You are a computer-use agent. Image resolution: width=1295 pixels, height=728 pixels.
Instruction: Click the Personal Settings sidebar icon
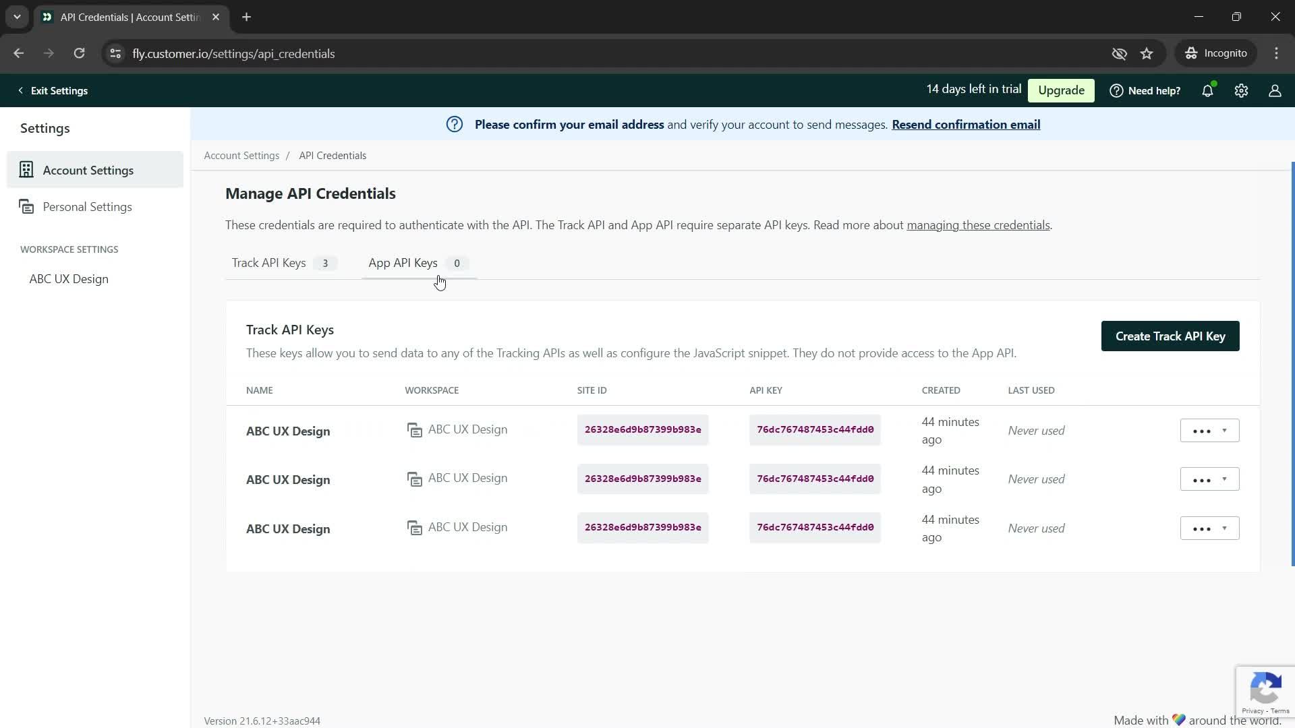[26, 206]
